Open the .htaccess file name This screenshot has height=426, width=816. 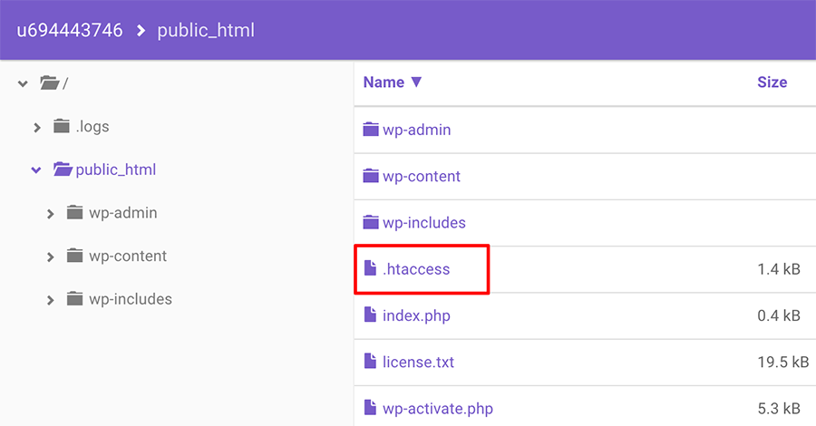[x=416, y=269]
